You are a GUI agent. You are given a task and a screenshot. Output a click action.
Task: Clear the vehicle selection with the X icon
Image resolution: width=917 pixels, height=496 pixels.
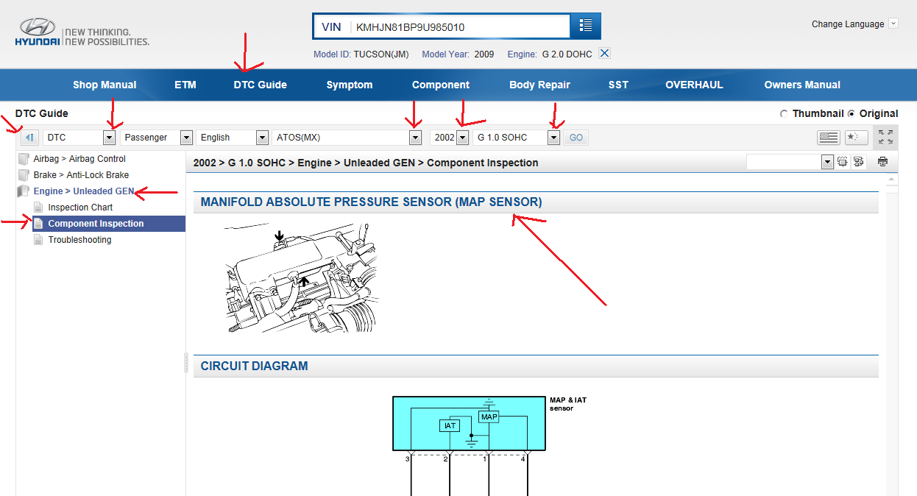[604, 53]
